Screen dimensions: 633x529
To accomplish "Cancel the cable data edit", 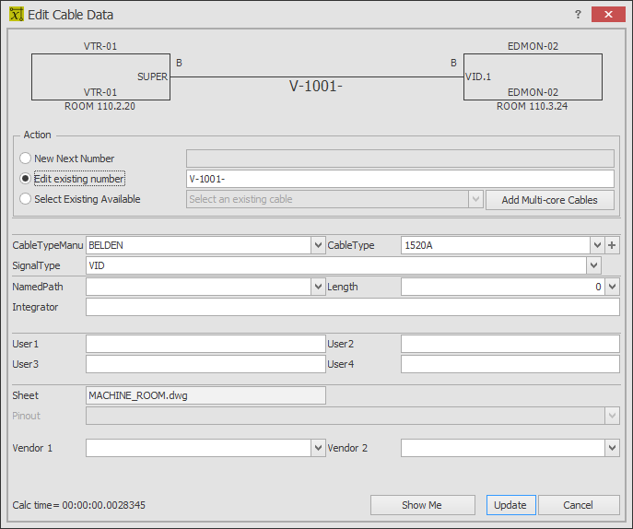I will click(x=579, y=505).
